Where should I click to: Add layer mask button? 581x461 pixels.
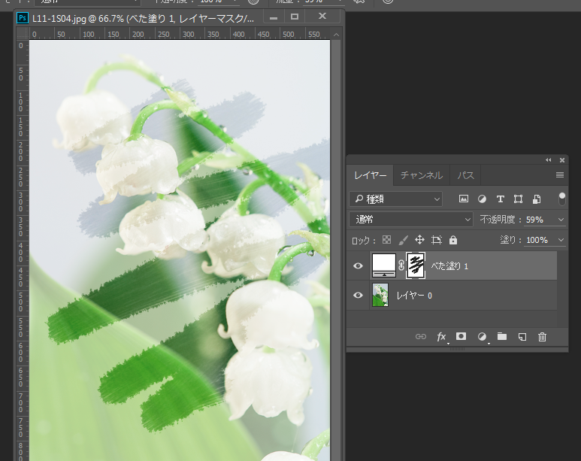tap(461, 336)
